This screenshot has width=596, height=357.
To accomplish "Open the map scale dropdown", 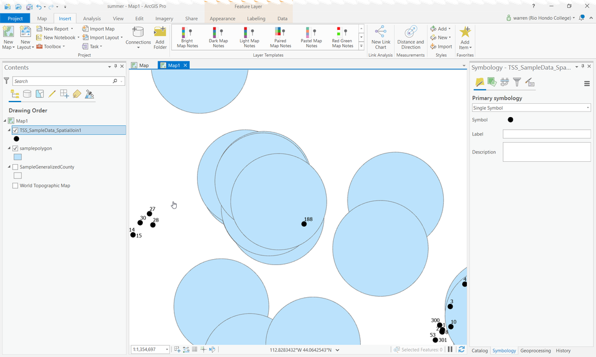I will [167, 349].
